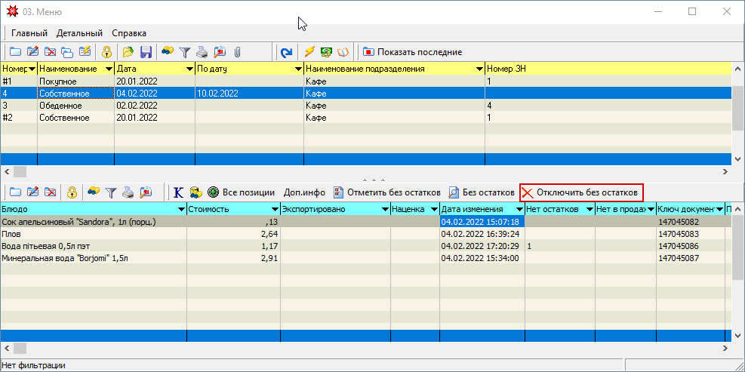745x372 pixels.
Task: Click the green money icon
Action: [326, 52]
